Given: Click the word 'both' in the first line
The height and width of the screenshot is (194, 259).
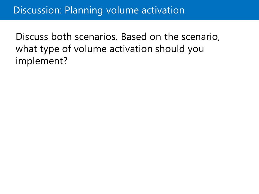Looking at the screenshot, I should click(61, 36).
